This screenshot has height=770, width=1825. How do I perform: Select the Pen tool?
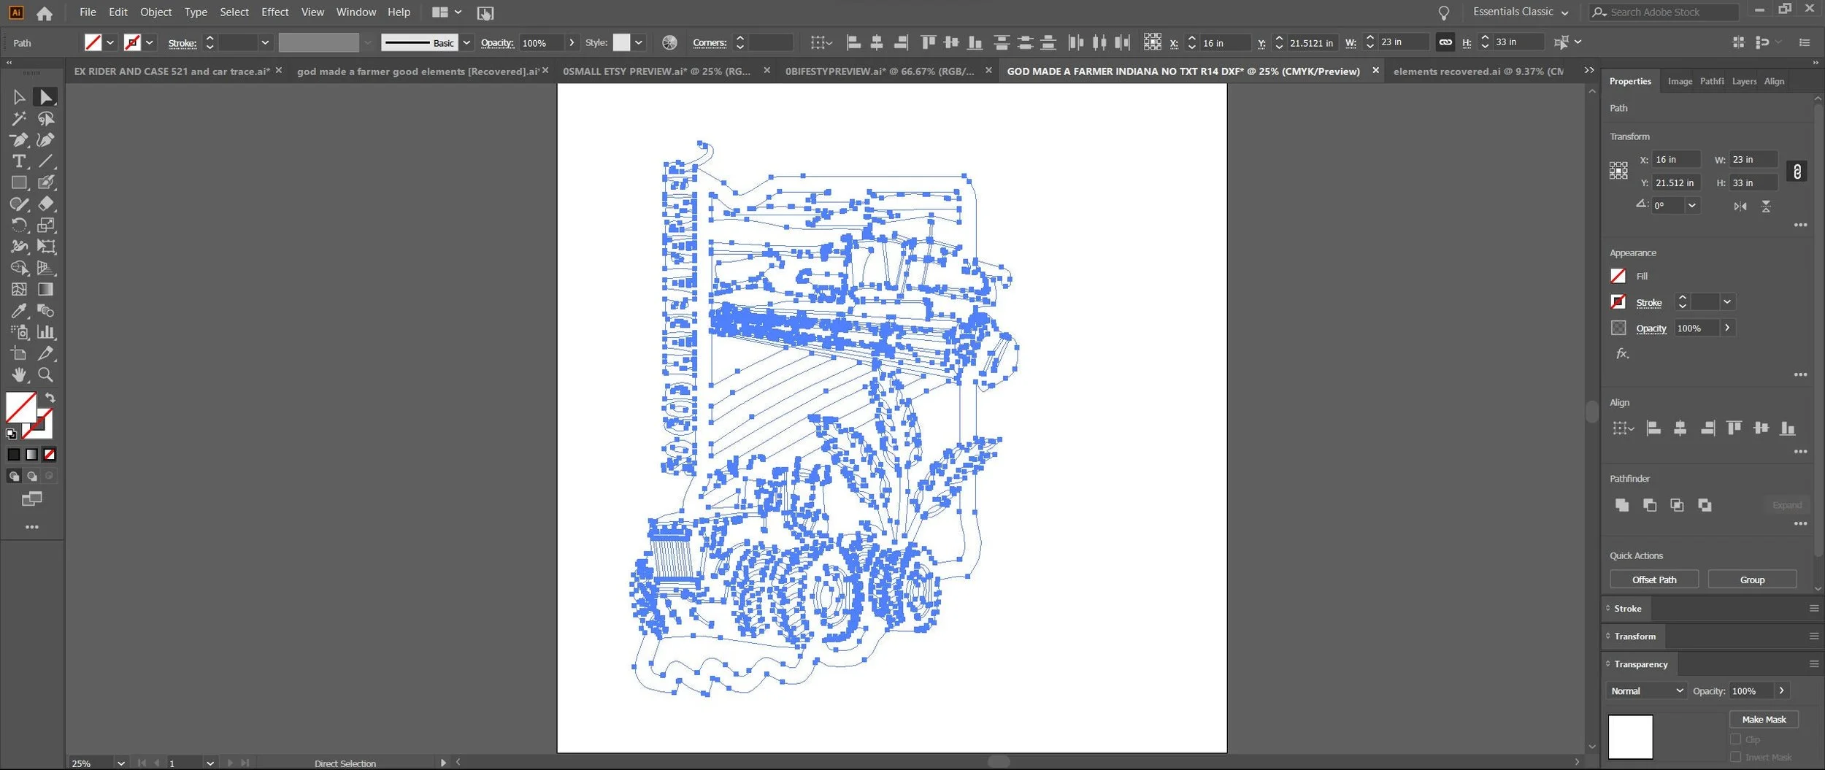tap(19, 140)
